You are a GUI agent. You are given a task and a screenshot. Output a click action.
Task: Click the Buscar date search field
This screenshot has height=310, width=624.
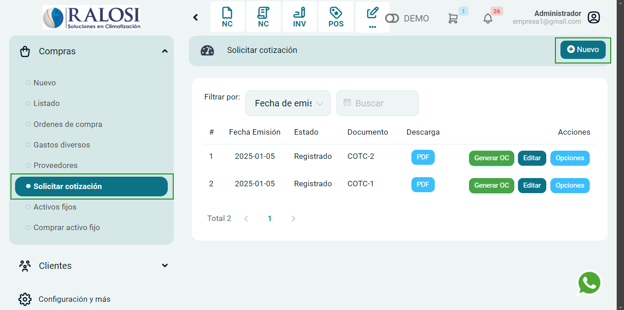[378, 103]
